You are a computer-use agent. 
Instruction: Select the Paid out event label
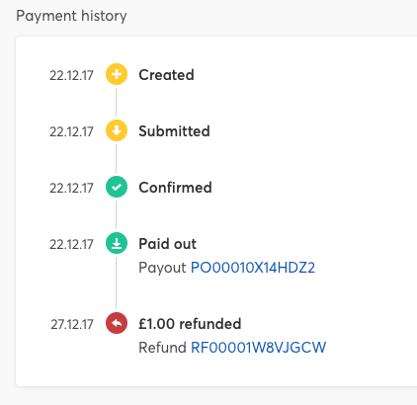point(167,244)
